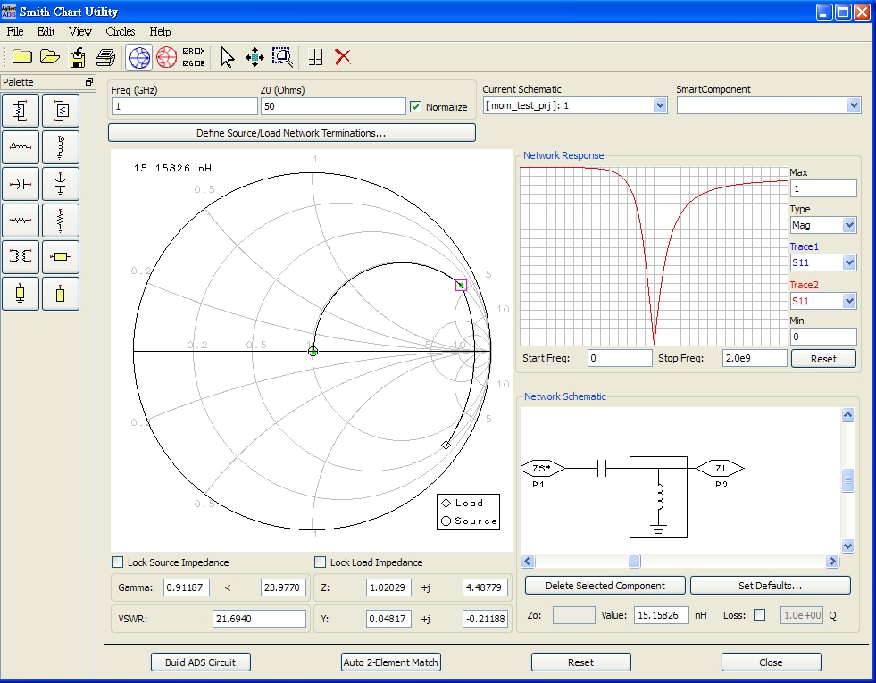The image size is (876, 683).
Task: Open the Edit menu
Action: point(46,32)
